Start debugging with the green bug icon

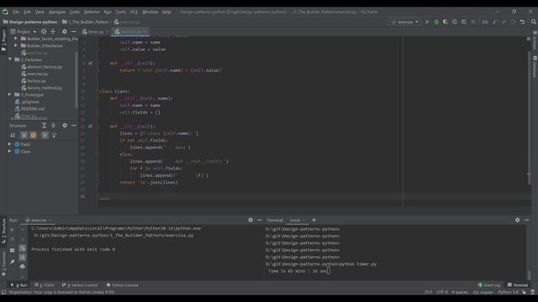[436, 22]
